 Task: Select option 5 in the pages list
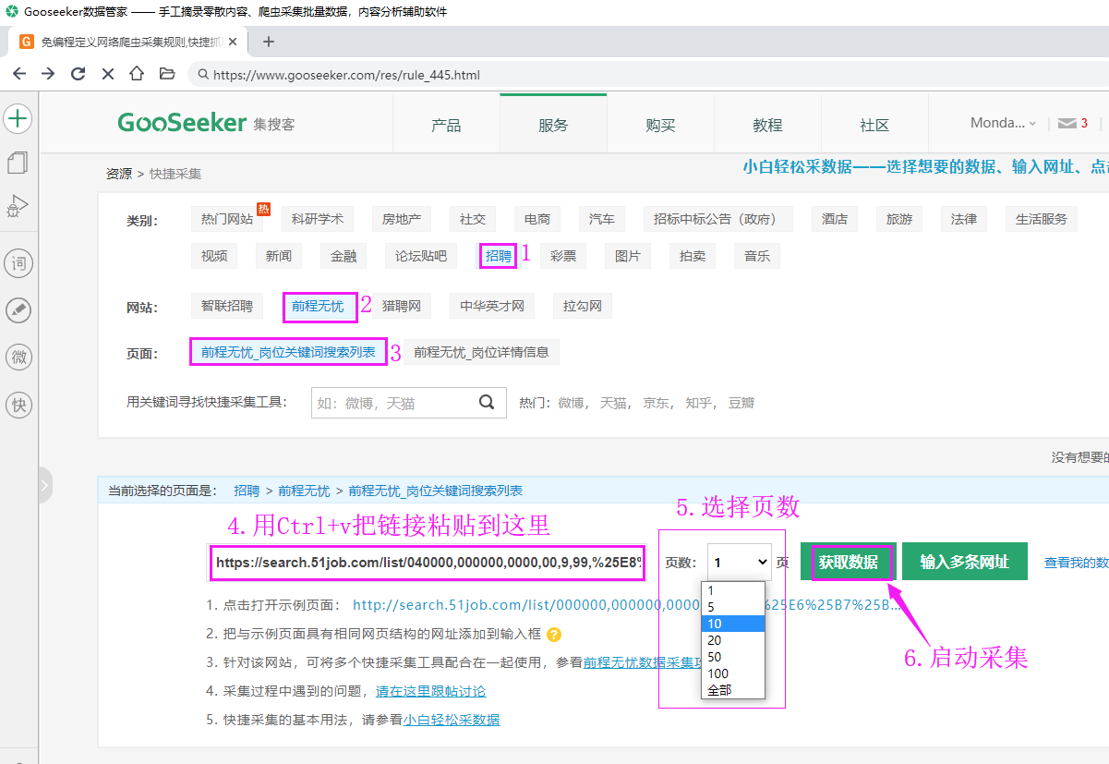(733, 607)
